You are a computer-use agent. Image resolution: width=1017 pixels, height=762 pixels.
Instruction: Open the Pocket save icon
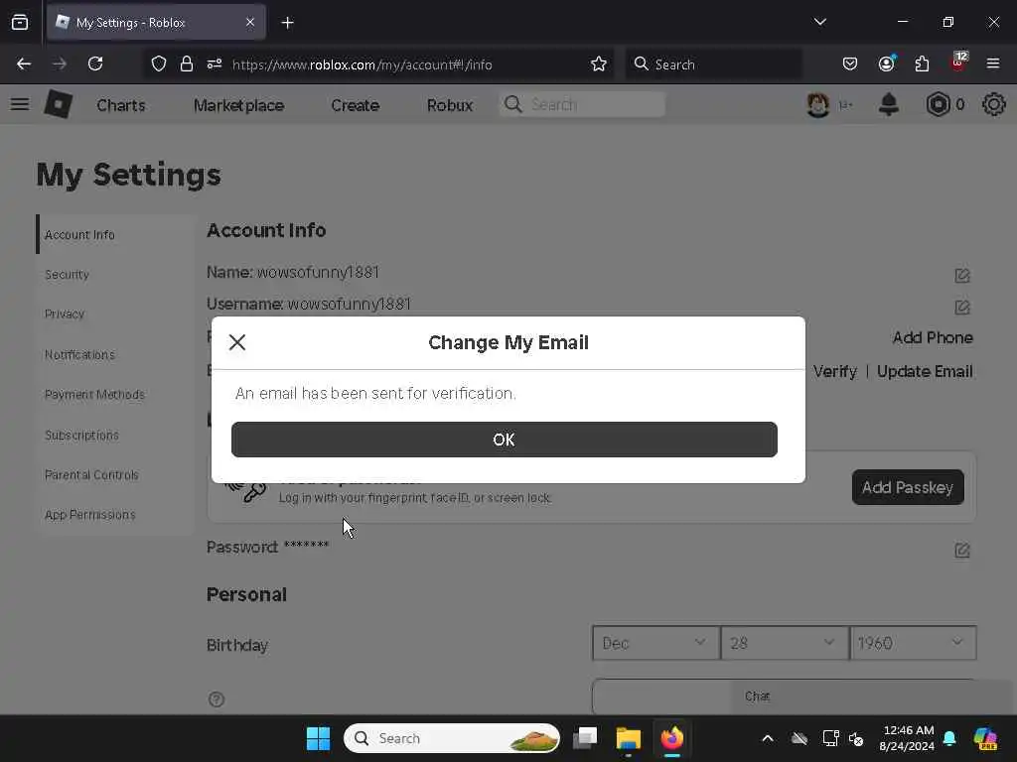pos(850,63)
